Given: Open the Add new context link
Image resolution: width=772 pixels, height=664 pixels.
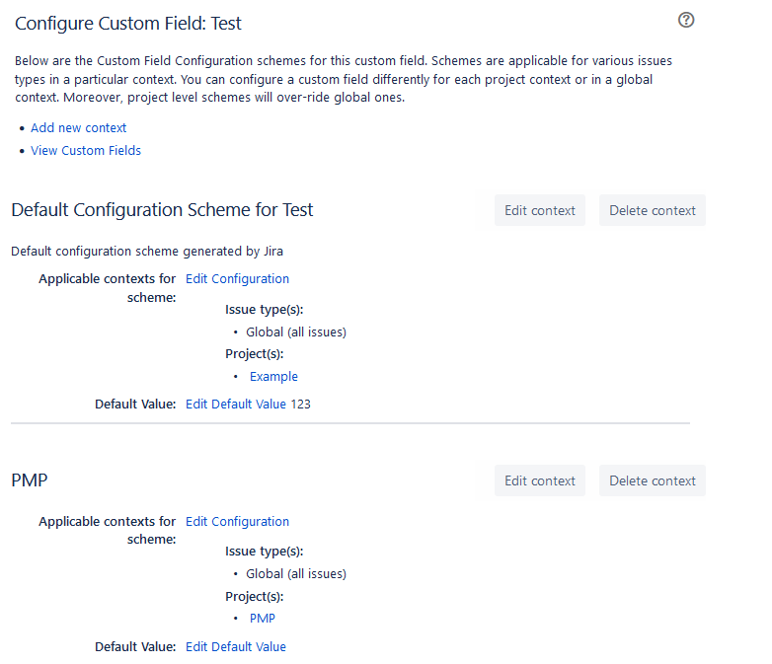Looking at the screenshot, I should [79, 128].
